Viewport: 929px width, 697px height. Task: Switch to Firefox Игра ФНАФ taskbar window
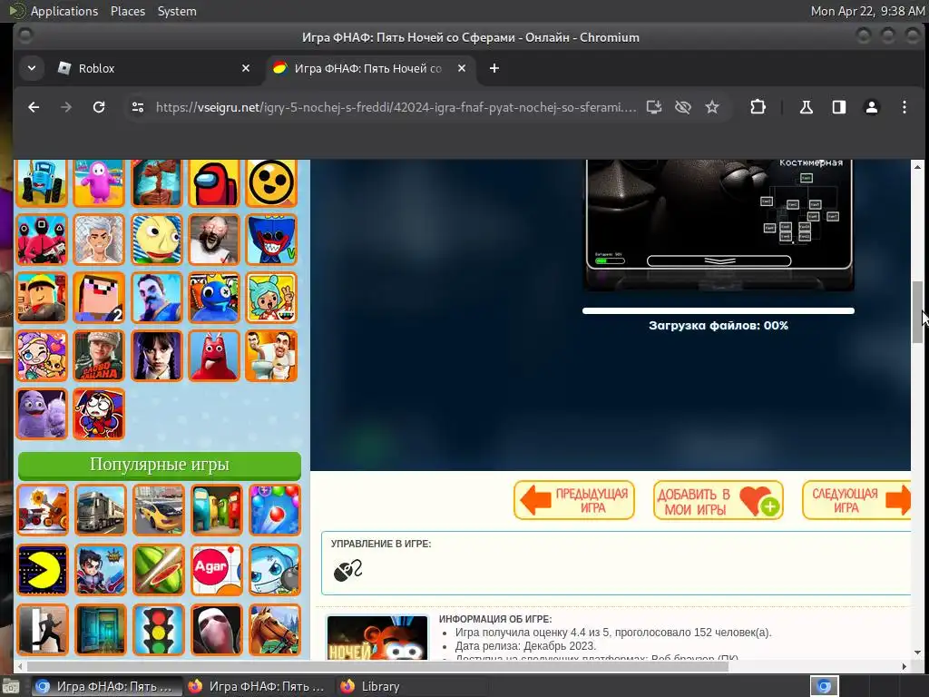tap(259, 686)
